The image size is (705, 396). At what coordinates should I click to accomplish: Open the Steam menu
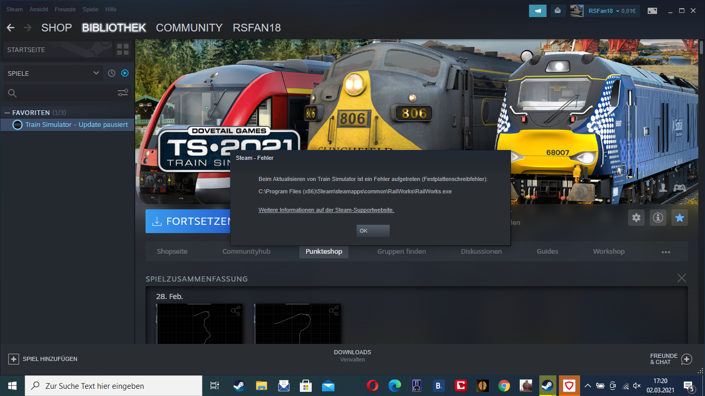[14, 9]
